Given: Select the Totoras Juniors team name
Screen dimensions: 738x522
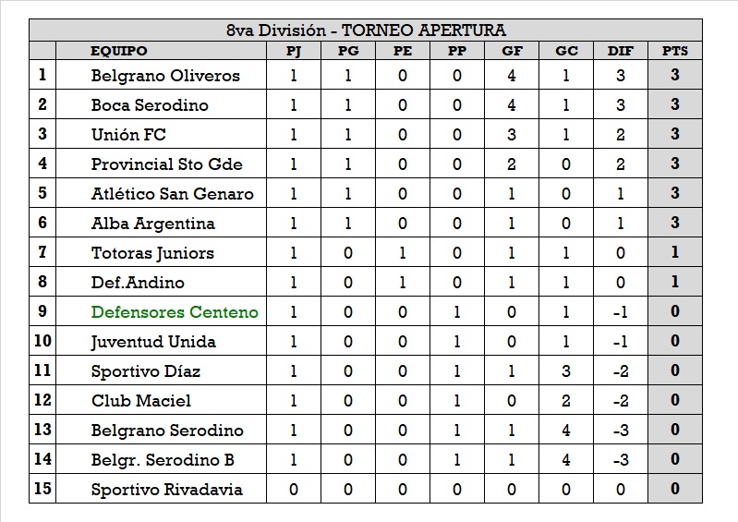Looking at the screenshot, I should point(152,253).
